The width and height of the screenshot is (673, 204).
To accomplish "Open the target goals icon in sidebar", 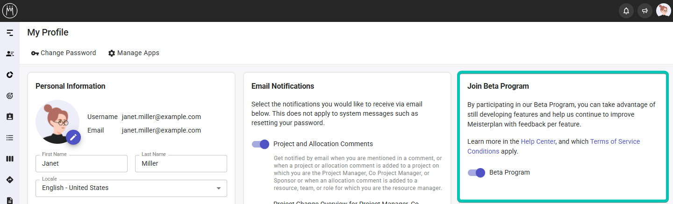I will pos(10,96).
